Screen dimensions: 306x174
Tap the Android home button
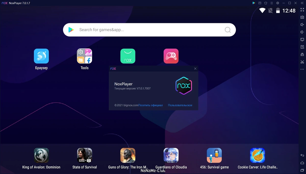(302, 163)
